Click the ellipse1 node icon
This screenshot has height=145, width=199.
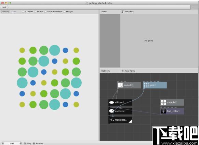[111, 102]
